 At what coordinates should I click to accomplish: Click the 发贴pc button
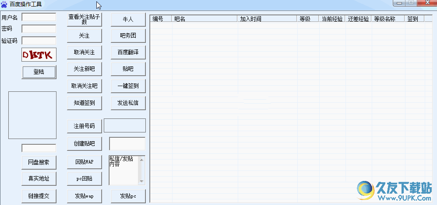pyautogui.click(x=128, y=196)
